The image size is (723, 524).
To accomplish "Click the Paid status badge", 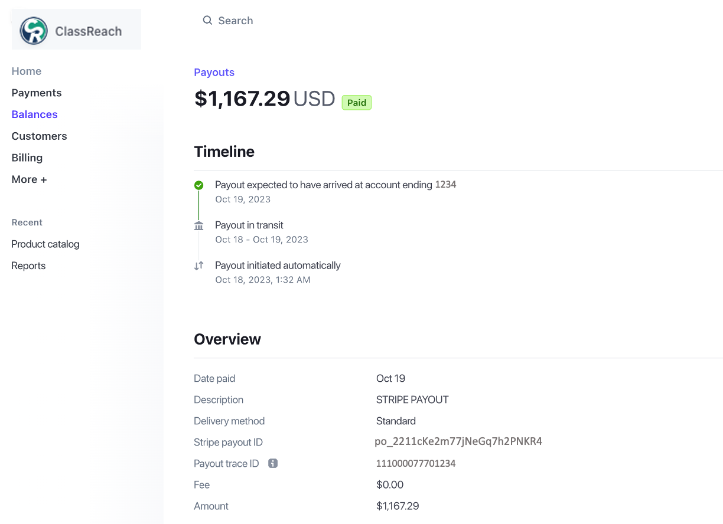I will (356, 102).
